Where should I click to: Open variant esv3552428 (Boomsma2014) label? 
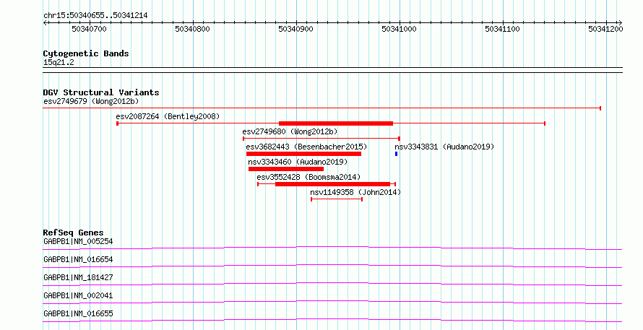308,177
